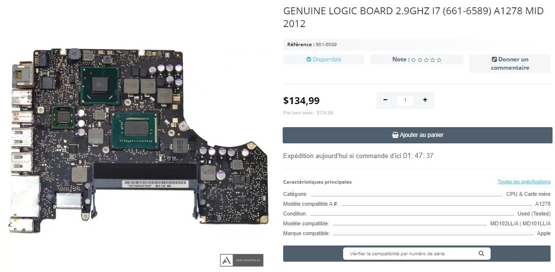This screenshot has width=555, height=272.
Task: Click the pencil icon beside Donner un commentaire
Action: [494, 59]
